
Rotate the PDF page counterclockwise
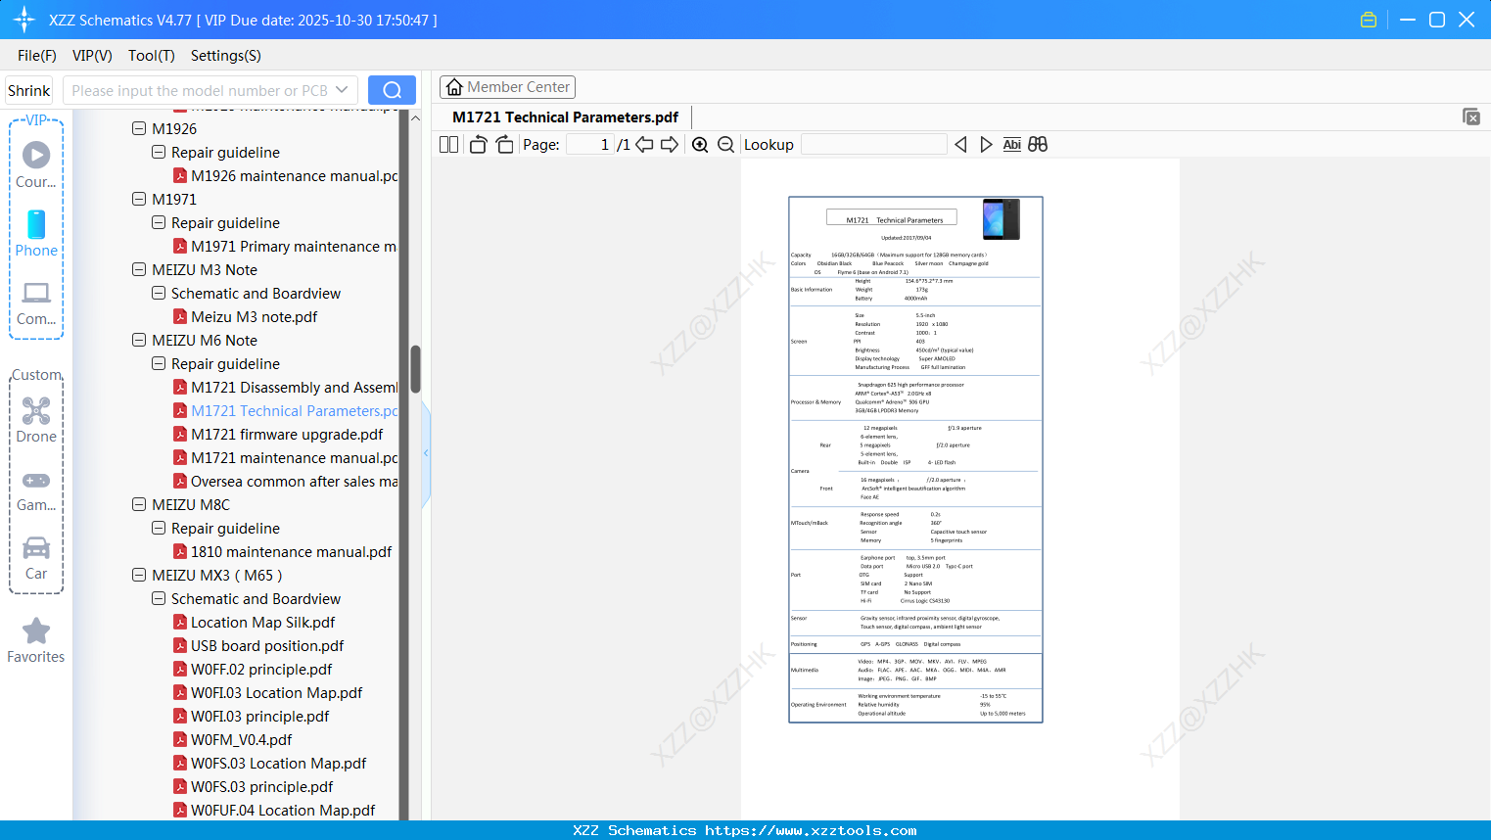coord(479,145)
